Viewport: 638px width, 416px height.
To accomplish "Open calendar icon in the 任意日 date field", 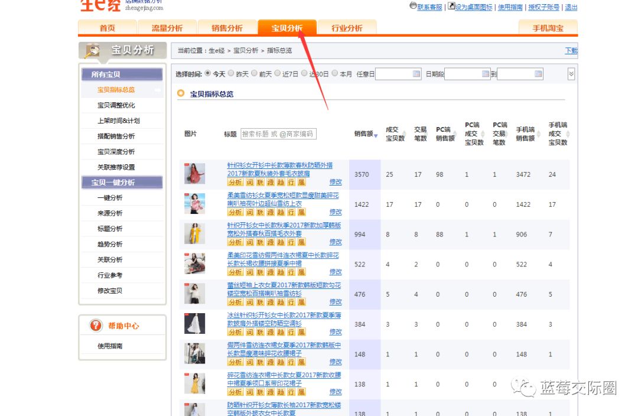I will pyautogui.click(x=416, y=74).
